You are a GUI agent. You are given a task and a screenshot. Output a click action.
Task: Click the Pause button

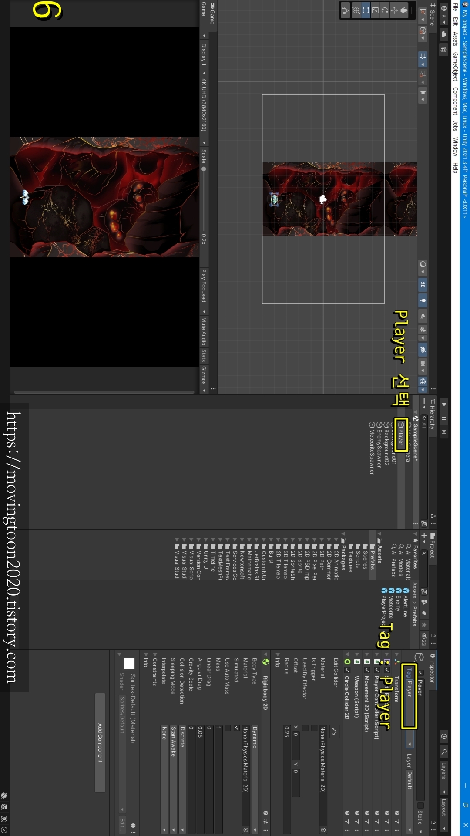[x=444, y=418]
